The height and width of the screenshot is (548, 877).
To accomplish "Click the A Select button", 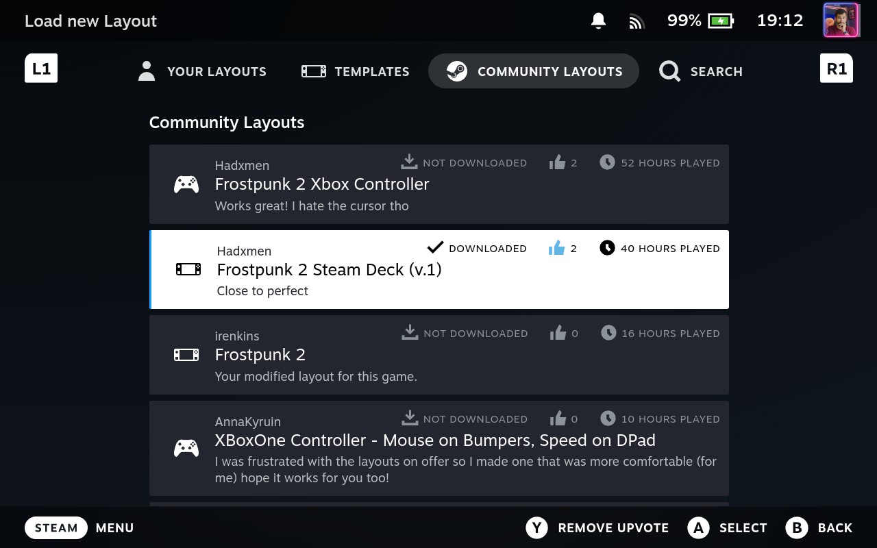I will point(728,528).
